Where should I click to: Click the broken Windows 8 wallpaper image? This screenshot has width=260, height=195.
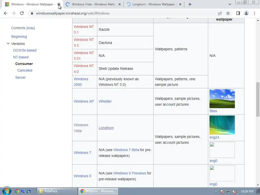point(222,173)
